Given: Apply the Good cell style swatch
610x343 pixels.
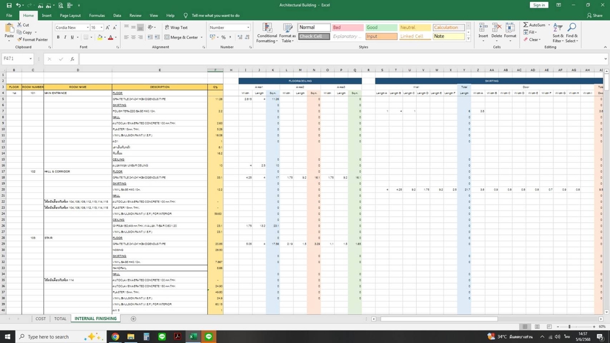Looking at the screenshot, I should tap(381, 28).
